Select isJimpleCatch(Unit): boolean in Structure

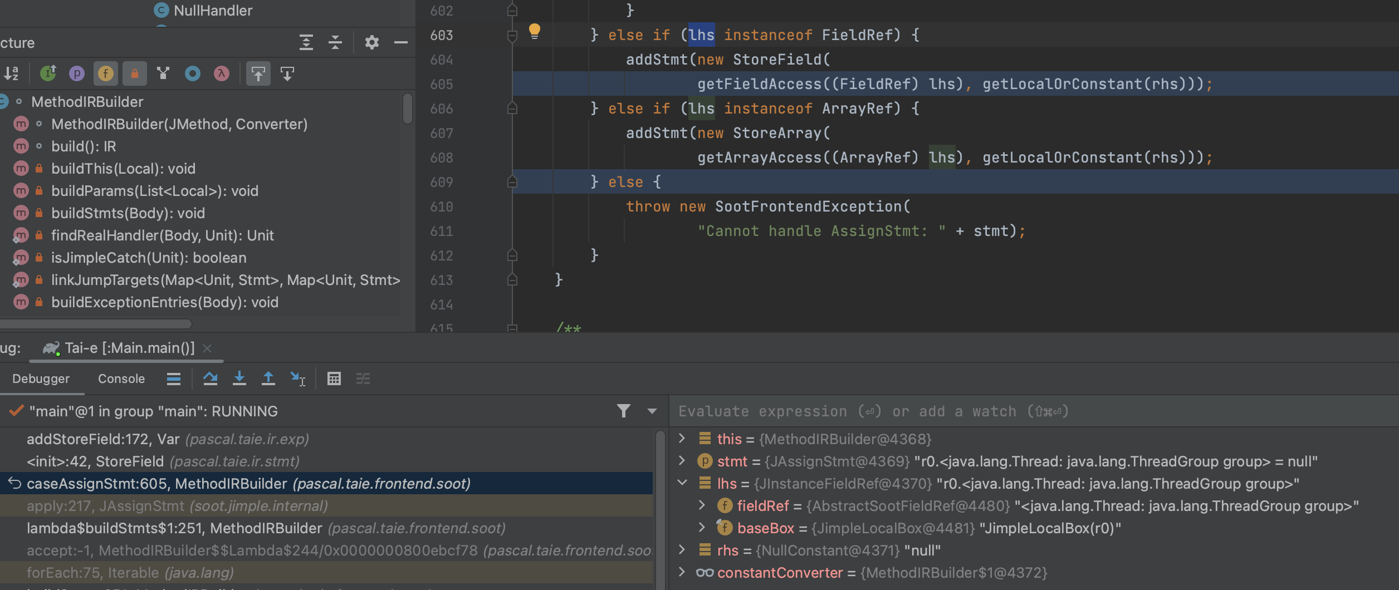(149, 258)
